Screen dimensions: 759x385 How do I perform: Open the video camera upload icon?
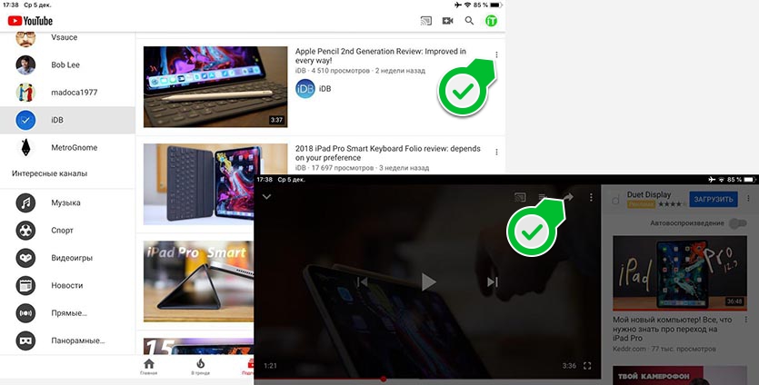click(448, 21)
